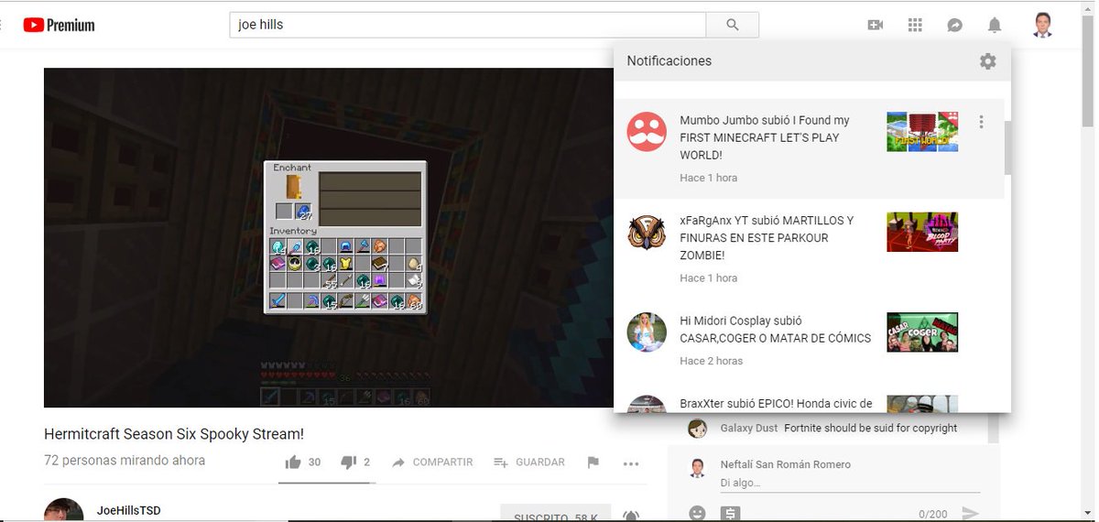Open Mumbo Jumbo First World thumbnail
1099x522 pixels.
click(x=922, y=132)
